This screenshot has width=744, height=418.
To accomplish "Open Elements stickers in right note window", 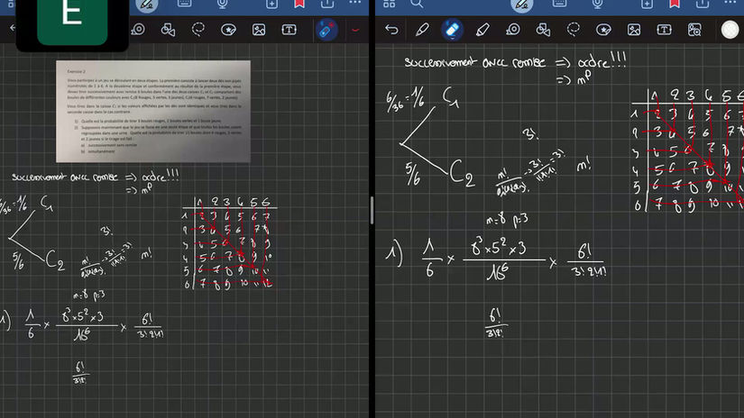I will [x=603, y=30].
